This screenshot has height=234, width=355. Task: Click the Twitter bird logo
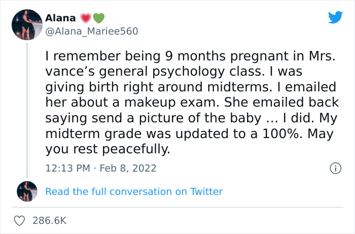pyautogui.click(x=335, y=18)
